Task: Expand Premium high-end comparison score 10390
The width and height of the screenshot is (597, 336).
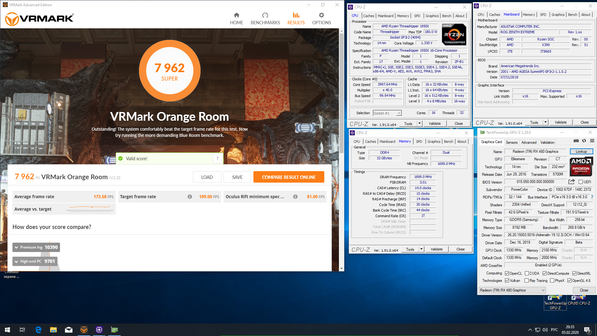Action: 36,247
